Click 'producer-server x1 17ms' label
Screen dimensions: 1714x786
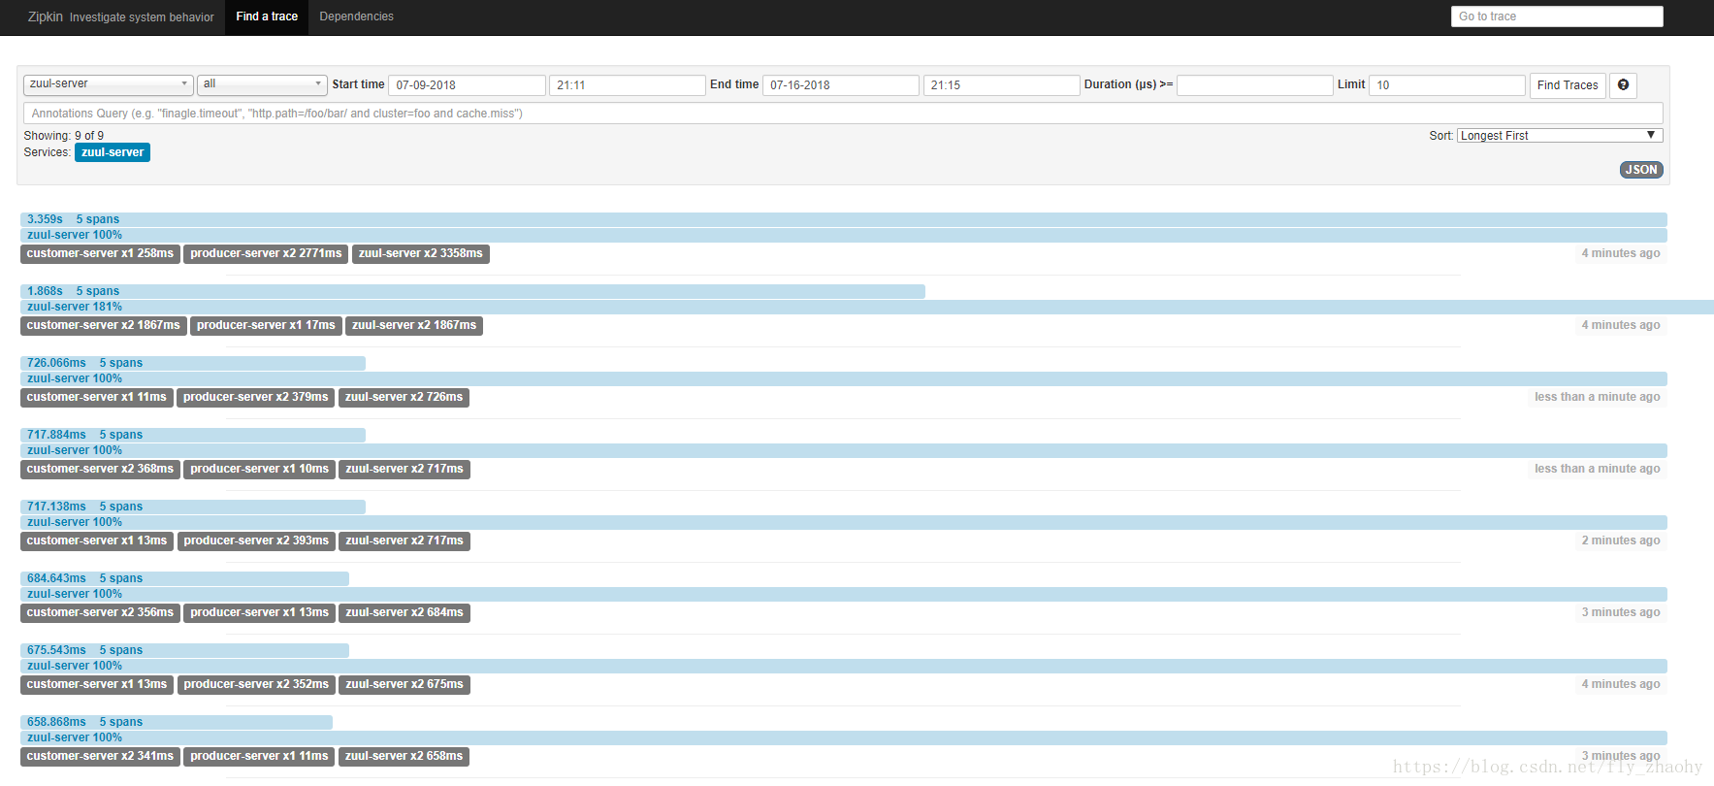(266, 326)
